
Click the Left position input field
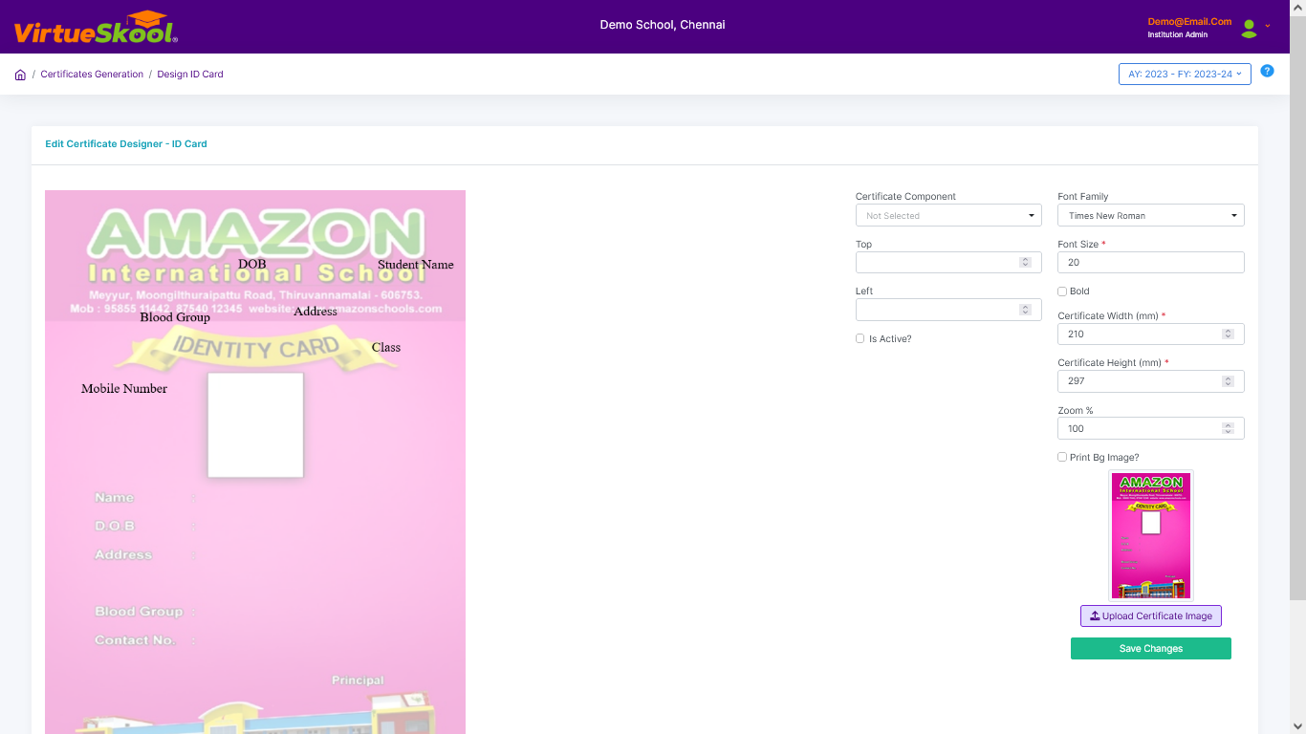tap(948, 310)
